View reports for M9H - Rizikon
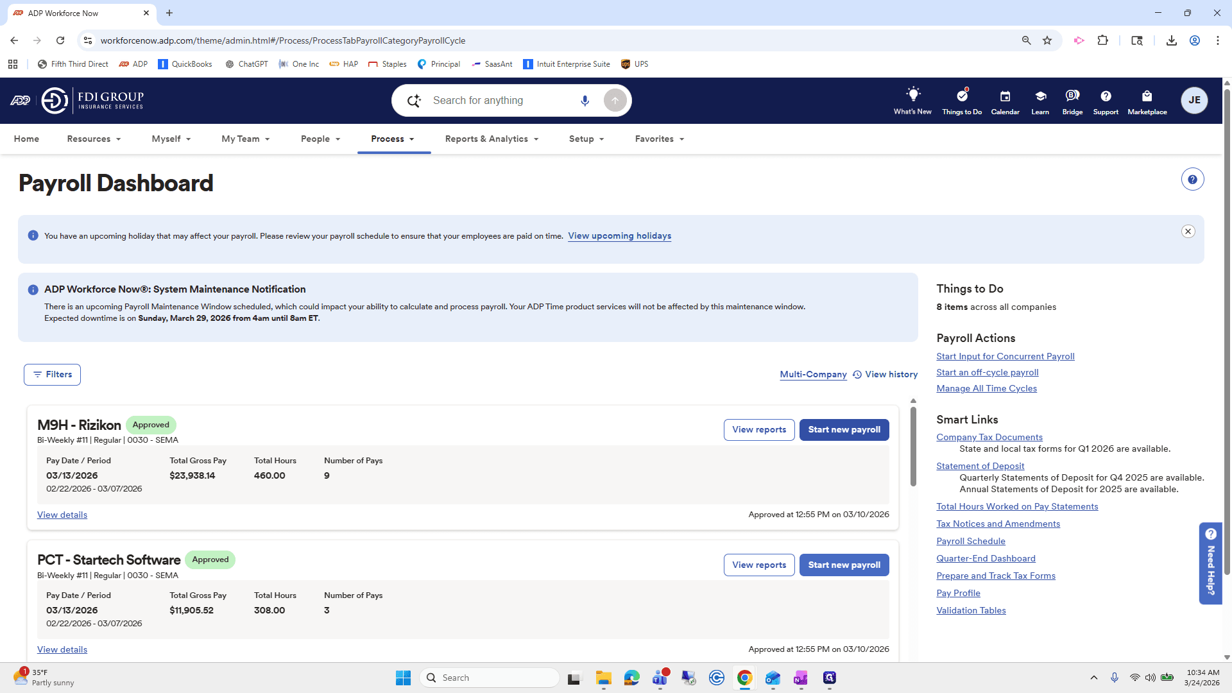Viewport: 1232px width, 693px height. point(759,430)
